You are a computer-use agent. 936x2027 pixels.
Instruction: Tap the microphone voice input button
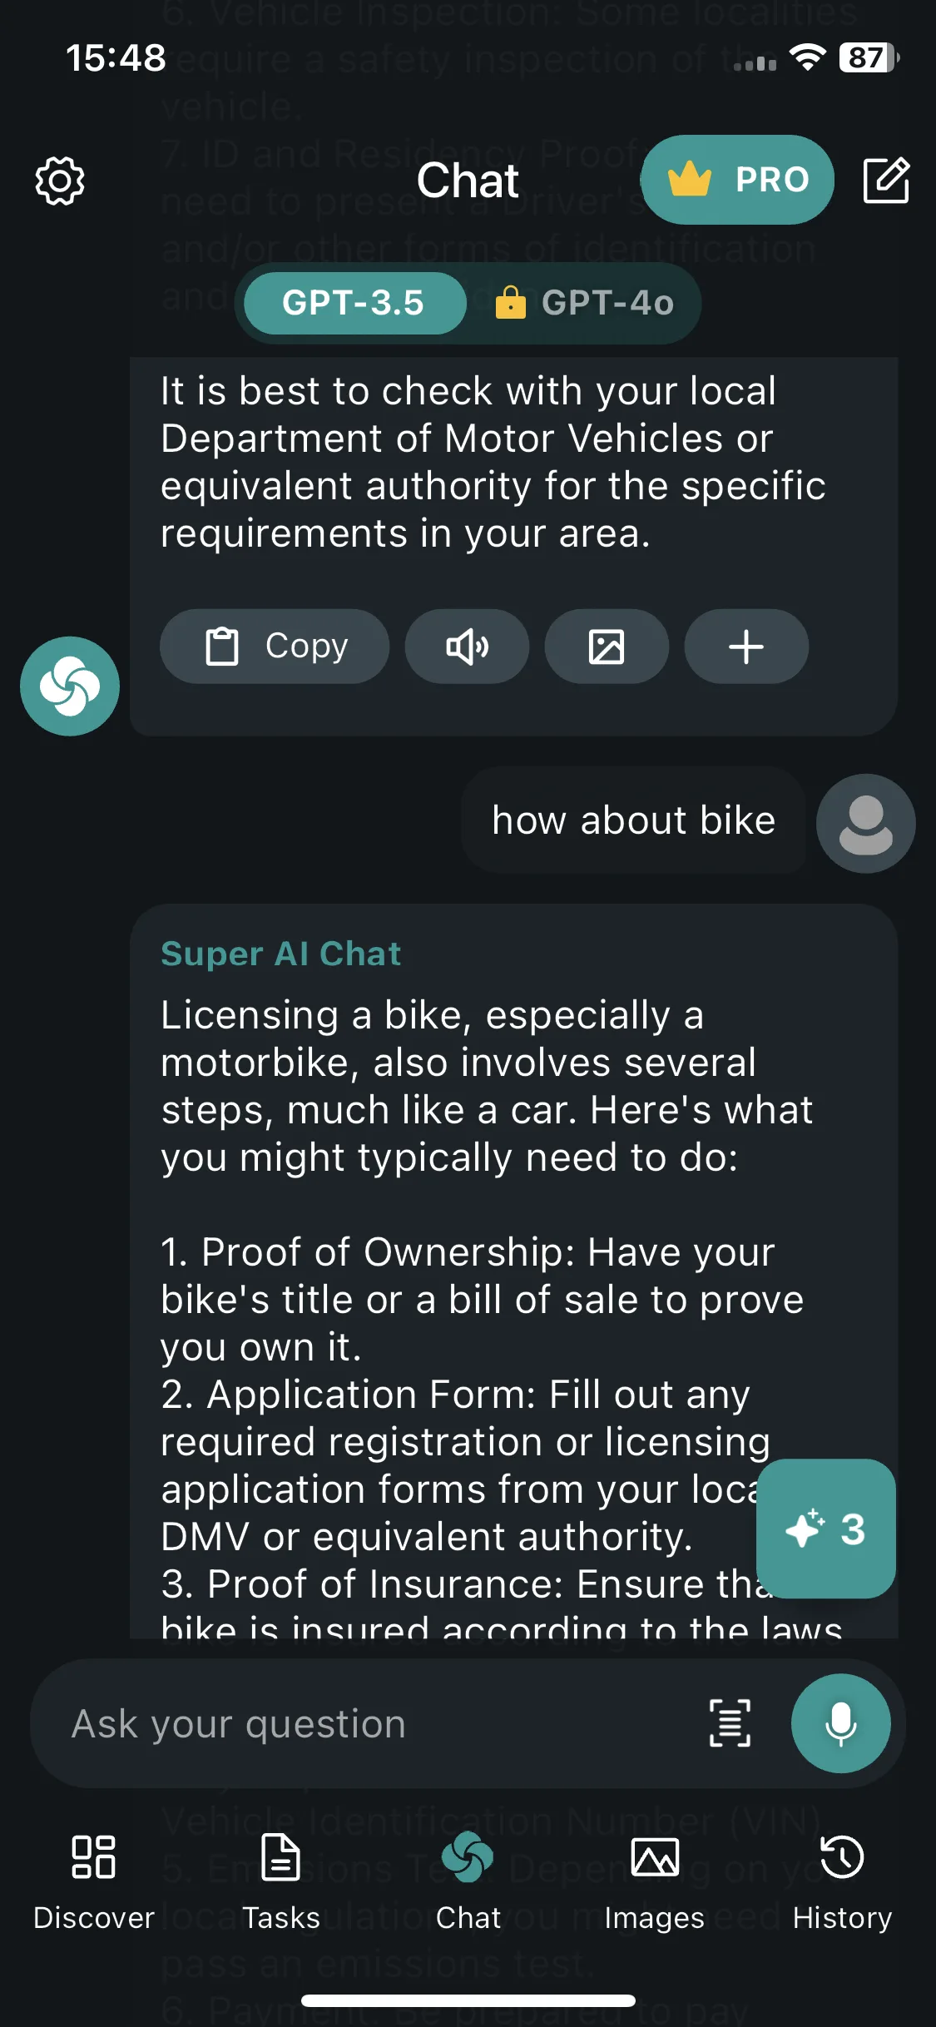click(840, 1723)
